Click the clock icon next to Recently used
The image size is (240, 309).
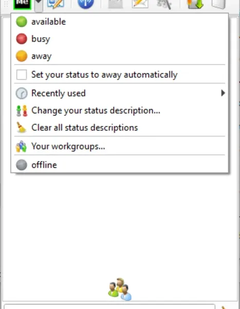(22, 93)
